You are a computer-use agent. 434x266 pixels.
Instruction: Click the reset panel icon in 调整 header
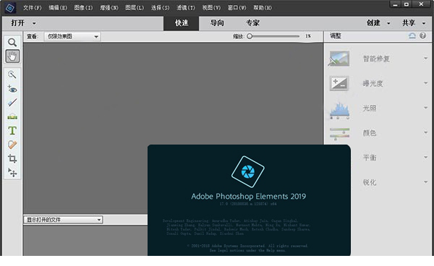412,35
